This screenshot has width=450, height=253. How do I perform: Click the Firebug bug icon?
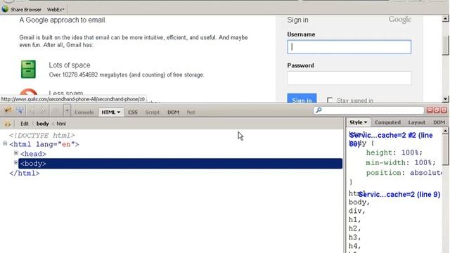click(8, 110)
